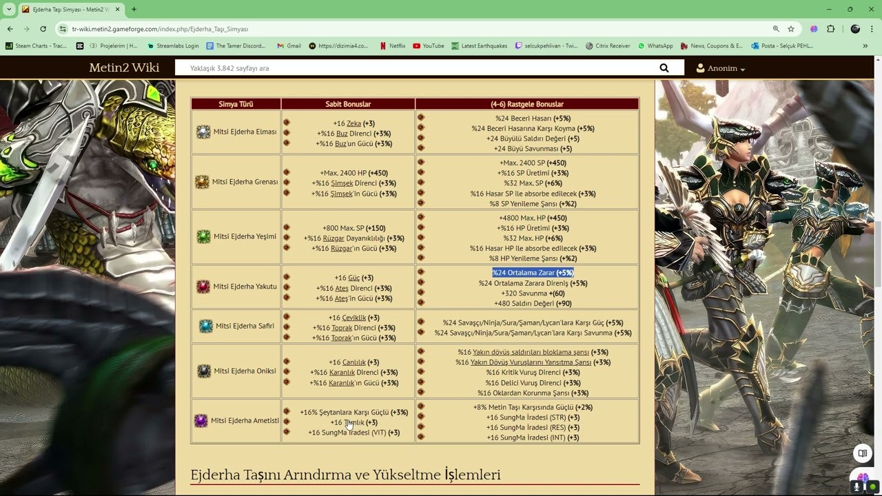Click the Mitsi Ejderha Elması stone icon
The width and height of the screenshot is (882, 496).
coord(203,132)
